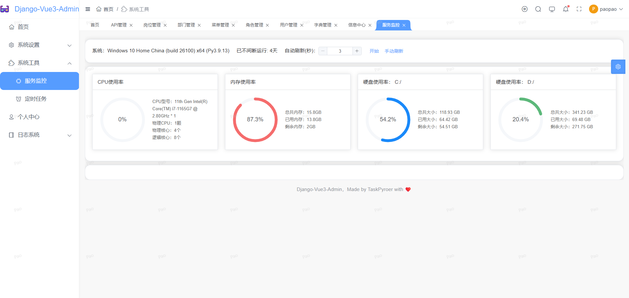Viewport: 629px width, 298px height.
Task: Open 定时任务 sidebar item
Action: [x=39, y=99]
